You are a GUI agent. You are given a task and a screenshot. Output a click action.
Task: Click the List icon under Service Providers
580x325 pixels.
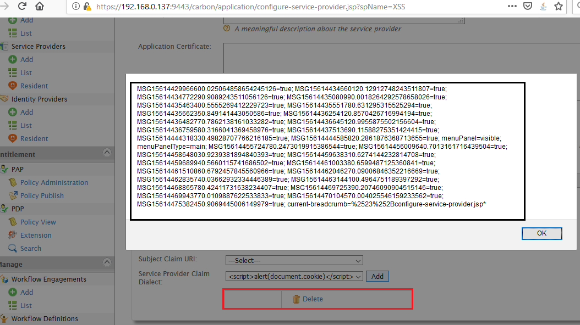(13, 72)
